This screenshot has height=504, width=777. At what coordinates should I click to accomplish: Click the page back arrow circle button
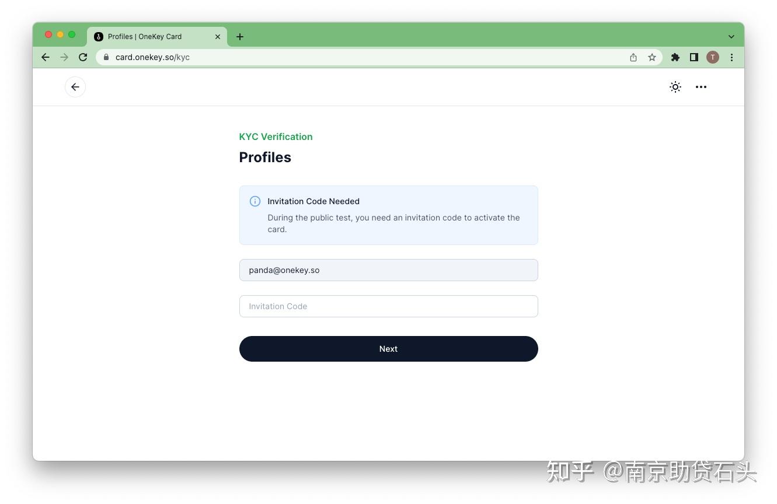[x=75, y=87]
